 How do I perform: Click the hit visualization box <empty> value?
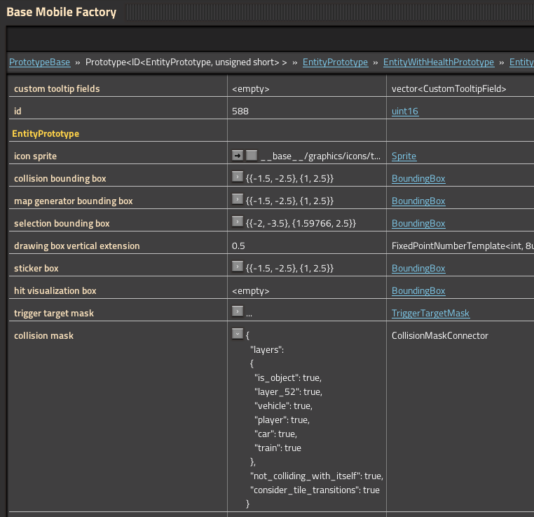click(251, 290)
